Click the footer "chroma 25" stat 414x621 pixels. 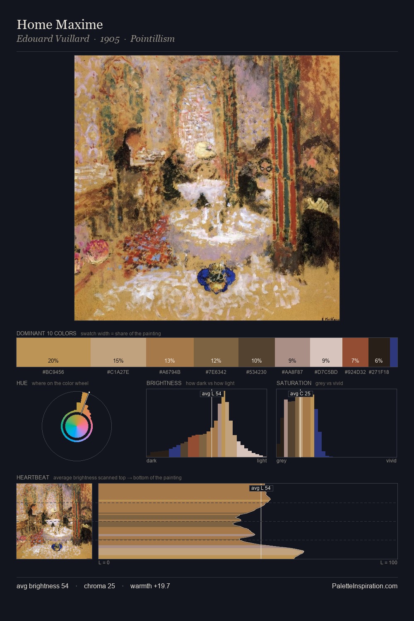[x=99, y=586]
